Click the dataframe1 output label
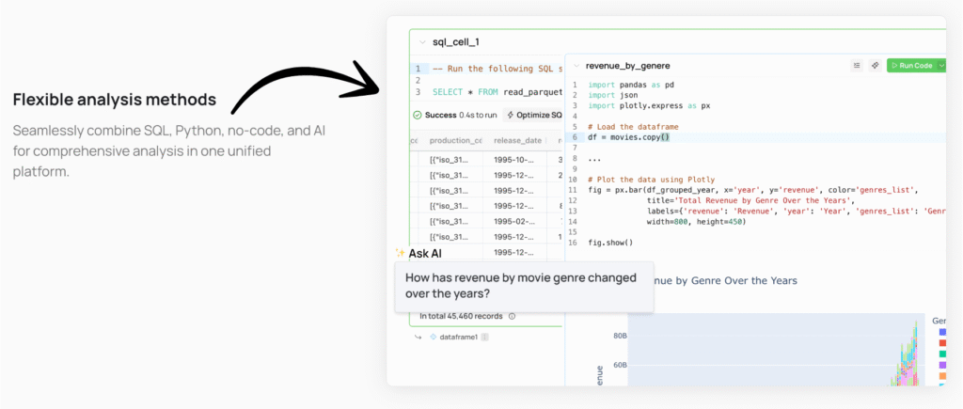The image size is (963, 409). (458, 338)
